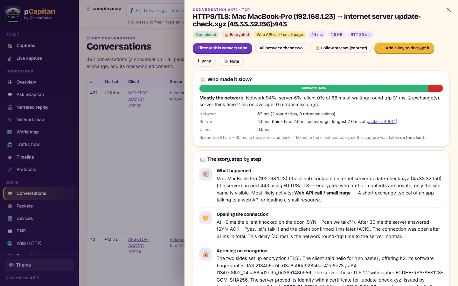
Task: Click the RTT 30 ms badge
Action: (360, 35)
